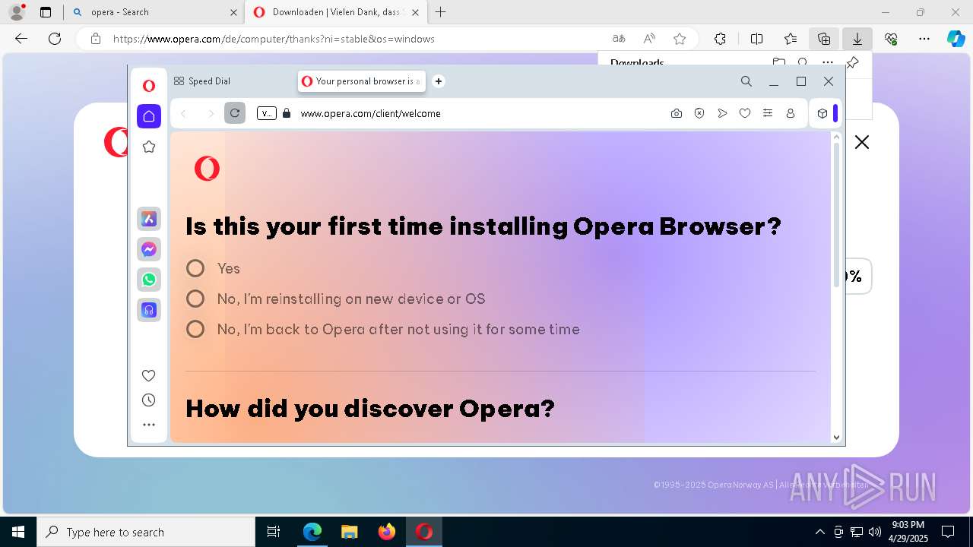Image resolution: width=973 pixels, height=547 pixels.
Task: Show hidden system tray icons chevron
Action: pyautogui.click(x=819, y=532)
